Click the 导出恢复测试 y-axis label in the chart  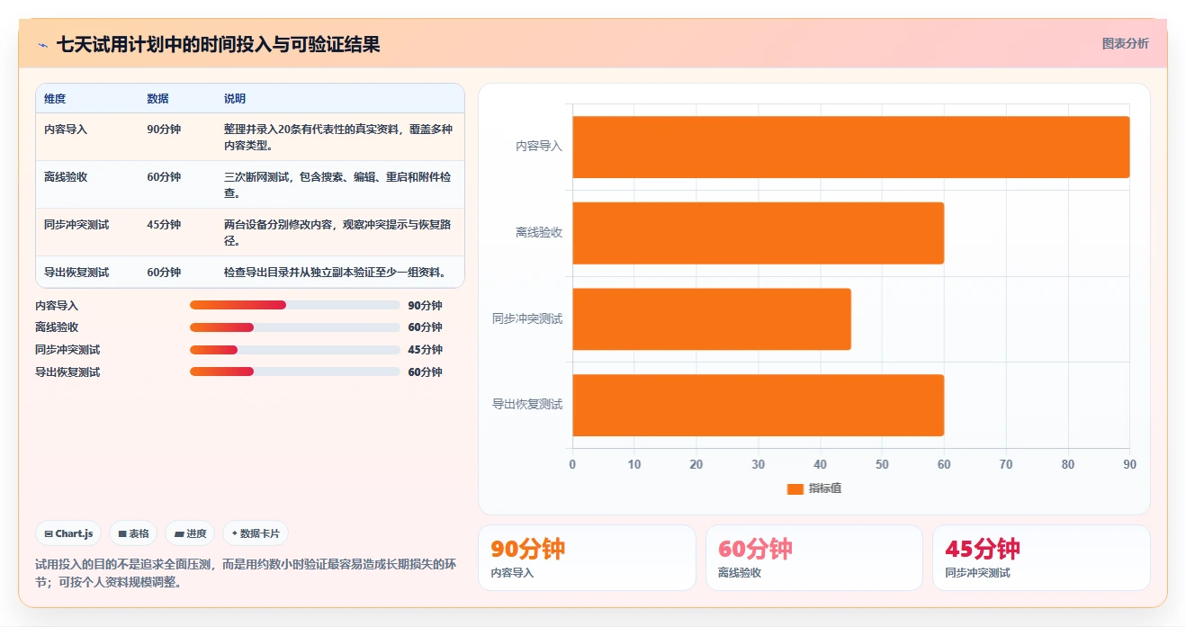click(527, 405)
